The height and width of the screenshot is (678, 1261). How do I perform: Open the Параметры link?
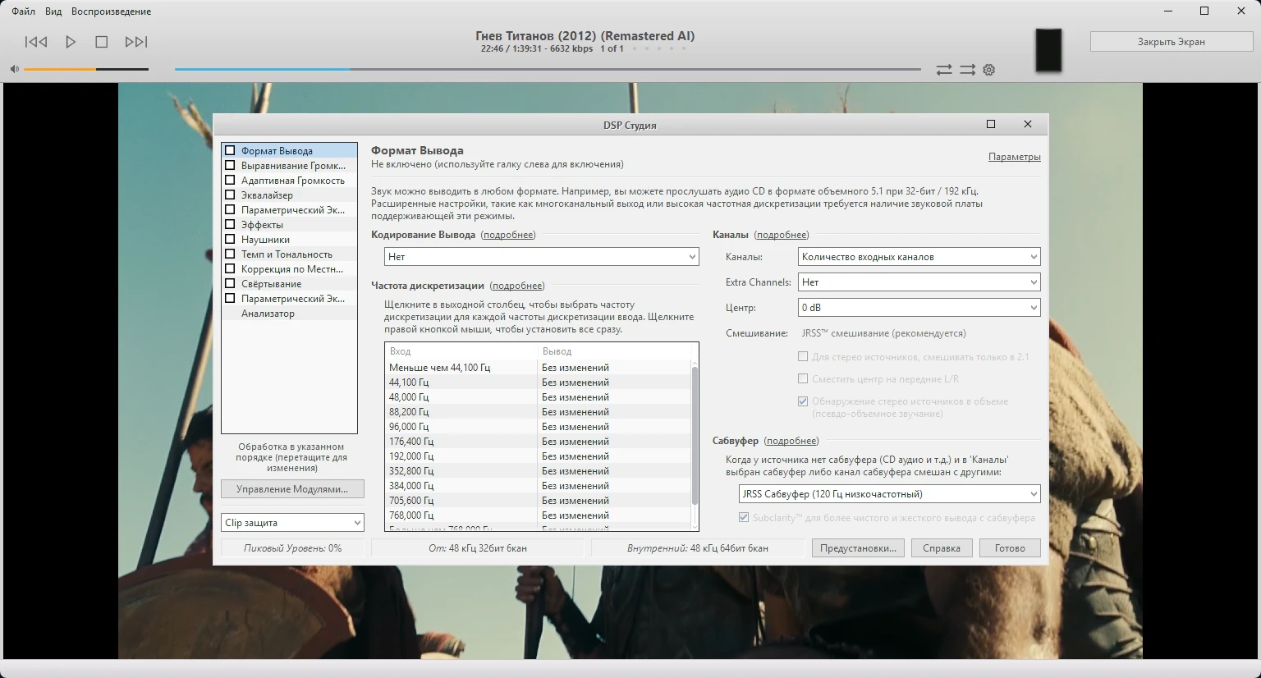(1014, 157)
